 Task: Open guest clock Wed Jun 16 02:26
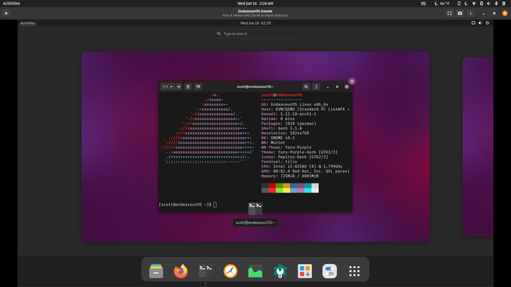pos(256,23)
